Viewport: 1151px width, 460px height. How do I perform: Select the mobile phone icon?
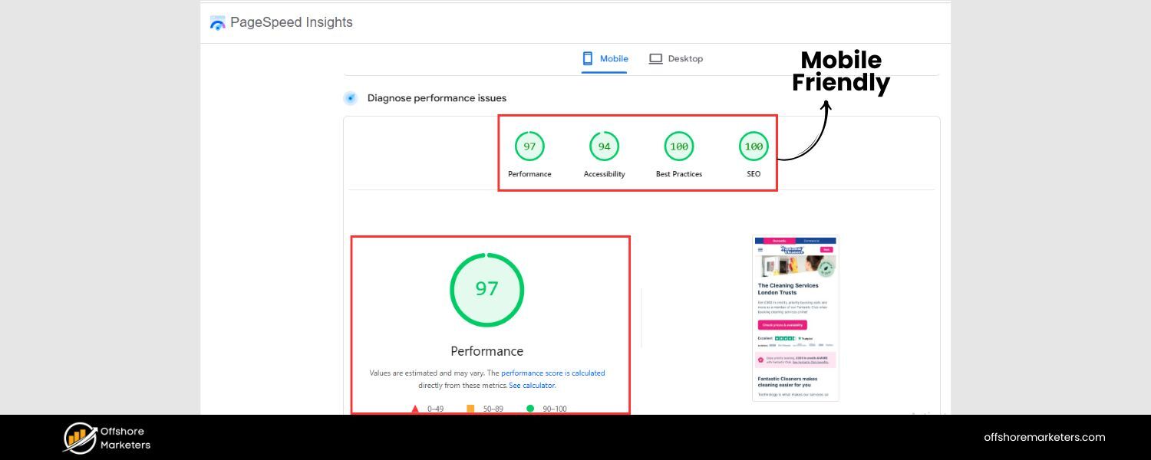coord(586,58)
